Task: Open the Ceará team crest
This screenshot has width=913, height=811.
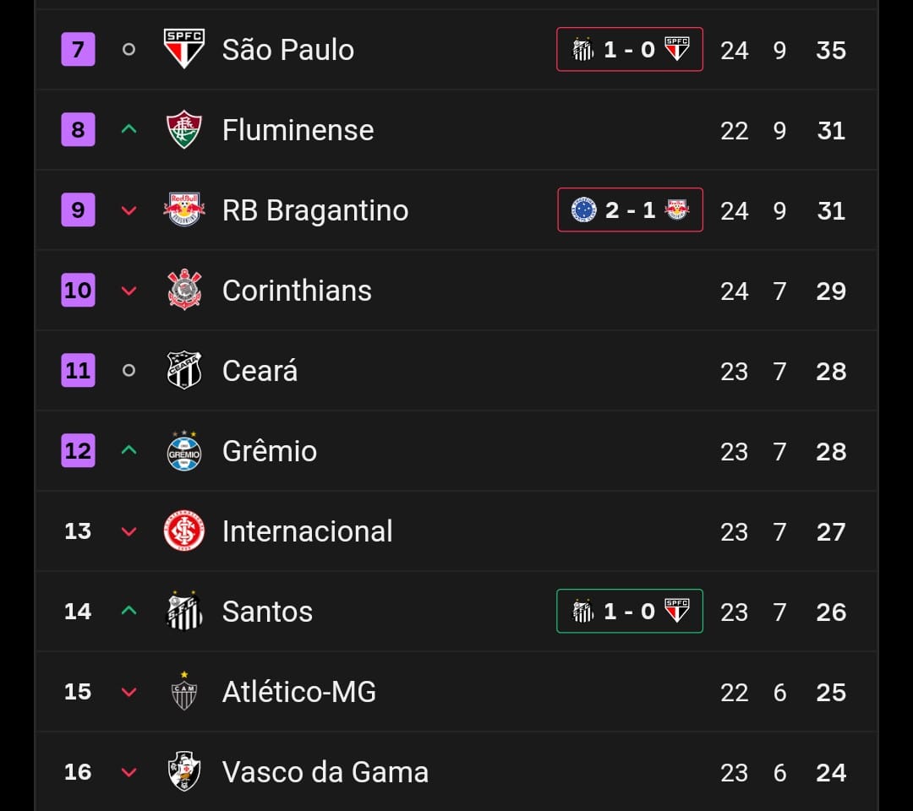Action: (184, 370)
